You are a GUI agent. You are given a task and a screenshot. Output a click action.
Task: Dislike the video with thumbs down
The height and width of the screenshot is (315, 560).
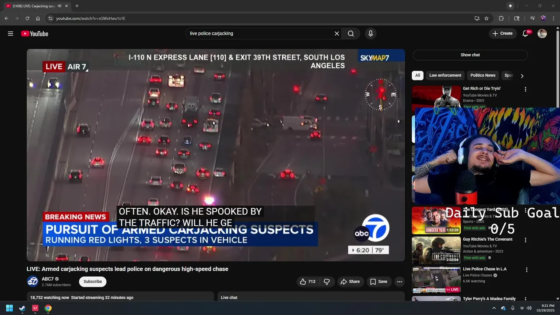(x=327, y=282)
